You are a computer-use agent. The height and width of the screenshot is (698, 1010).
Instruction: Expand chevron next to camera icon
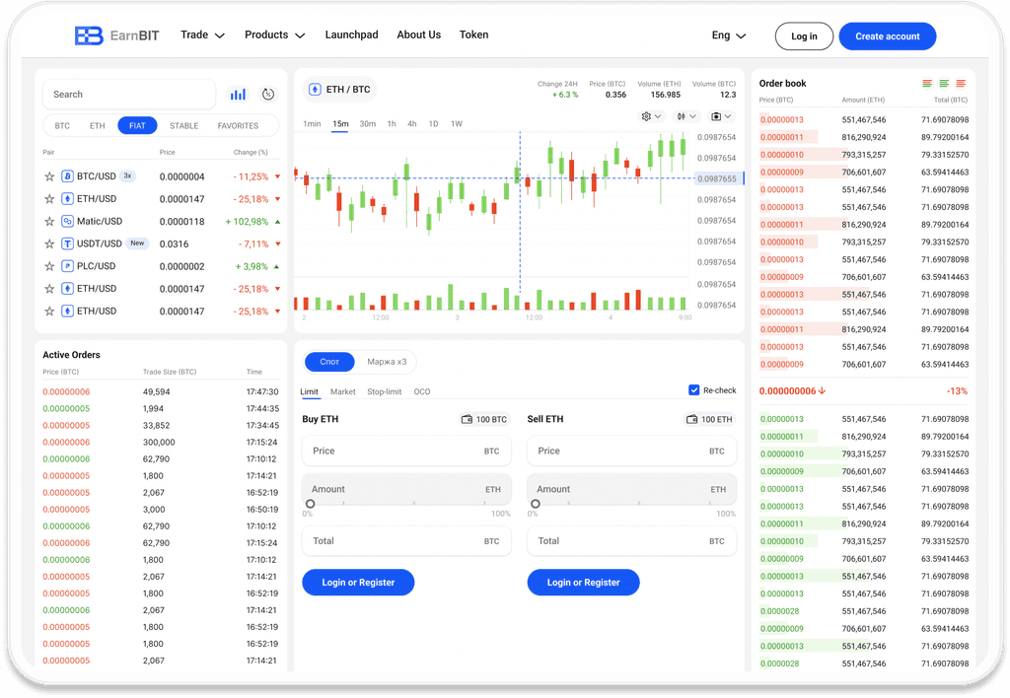click(x=727, y=116)
